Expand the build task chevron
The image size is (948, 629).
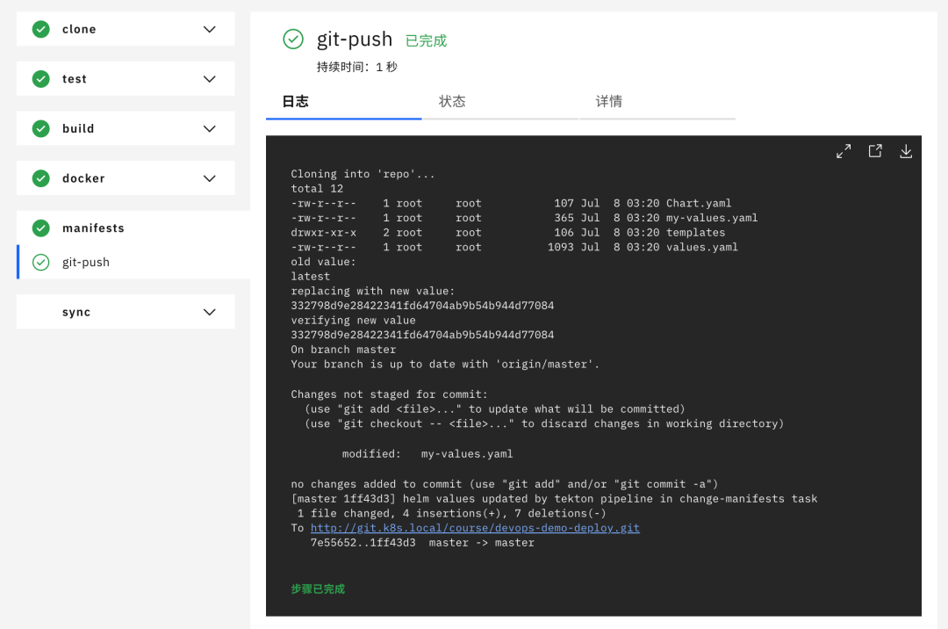tap(209, 128)
